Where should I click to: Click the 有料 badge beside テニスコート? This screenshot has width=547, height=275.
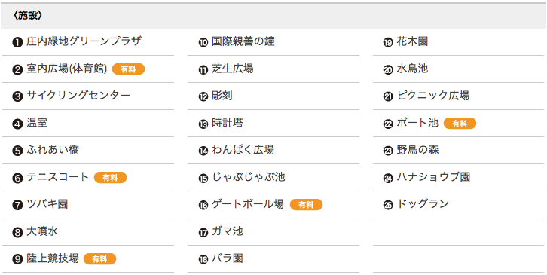[x=110, y=178]
